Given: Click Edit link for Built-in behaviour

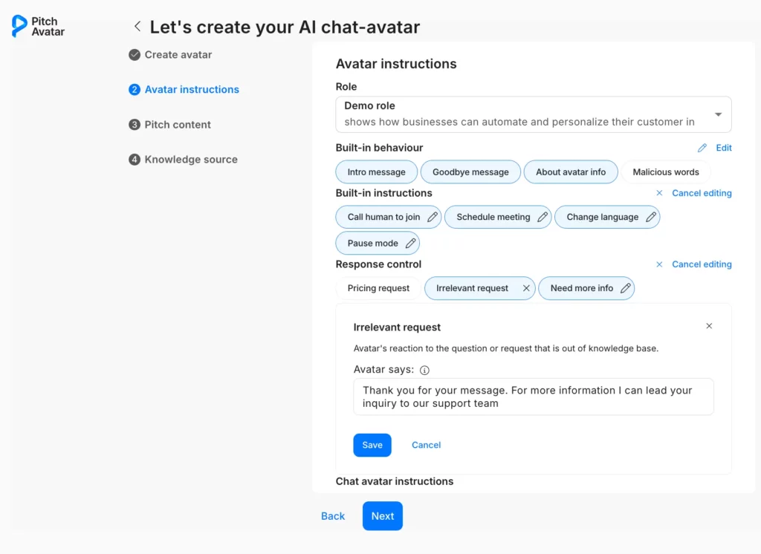Looking at the screenshot, I should (x=723, y=148).
